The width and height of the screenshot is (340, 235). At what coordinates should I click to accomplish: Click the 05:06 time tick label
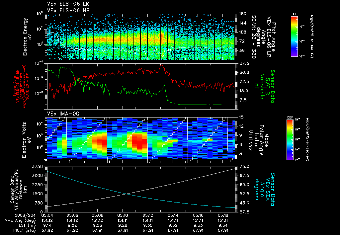pyautogui.click(x=72, y=215)
